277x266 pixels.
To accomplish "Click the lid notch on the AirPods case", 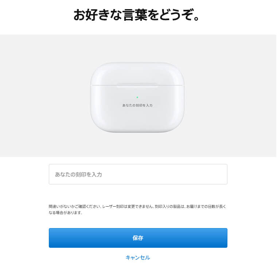I will pos(137,85).
